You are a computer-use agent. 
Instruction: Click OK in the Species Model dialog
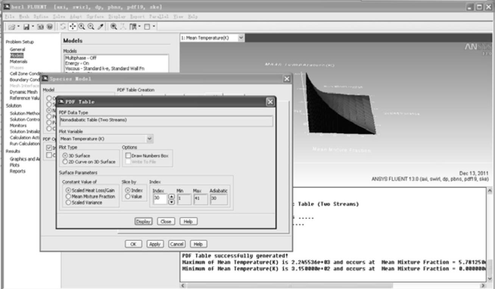click(134, 244)
